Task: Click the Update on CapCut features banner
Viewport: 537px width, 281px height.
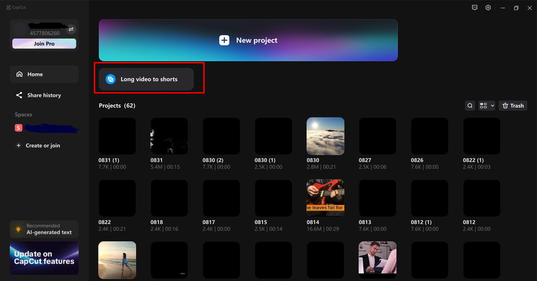Action: pos(44,258)
